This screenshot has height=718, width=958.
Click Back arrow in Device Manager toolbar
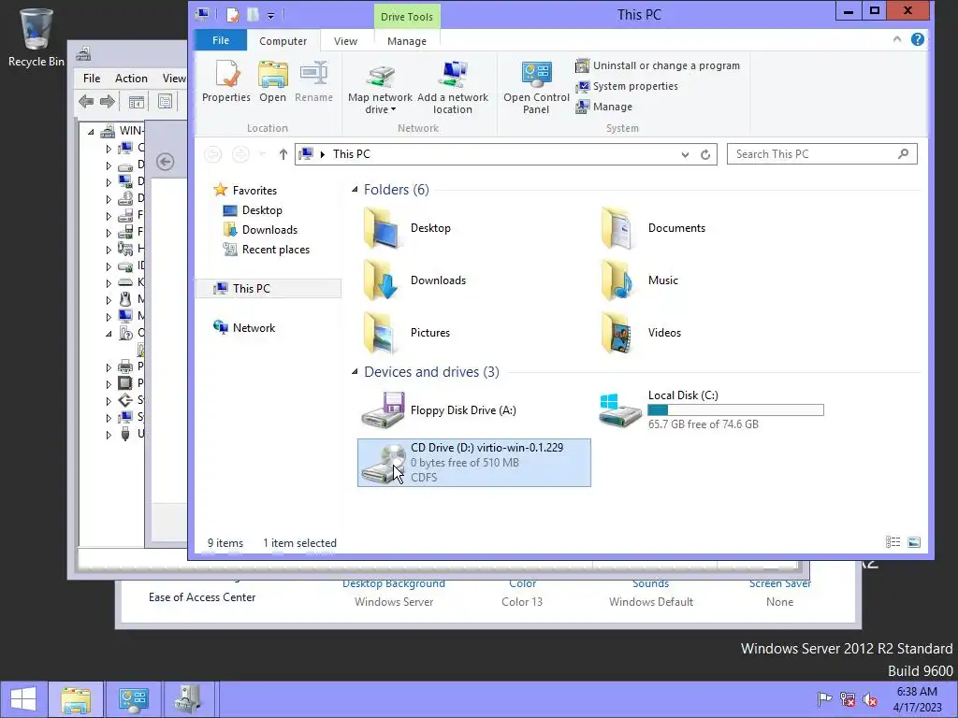pyautogui.click(x=86, y=101)
